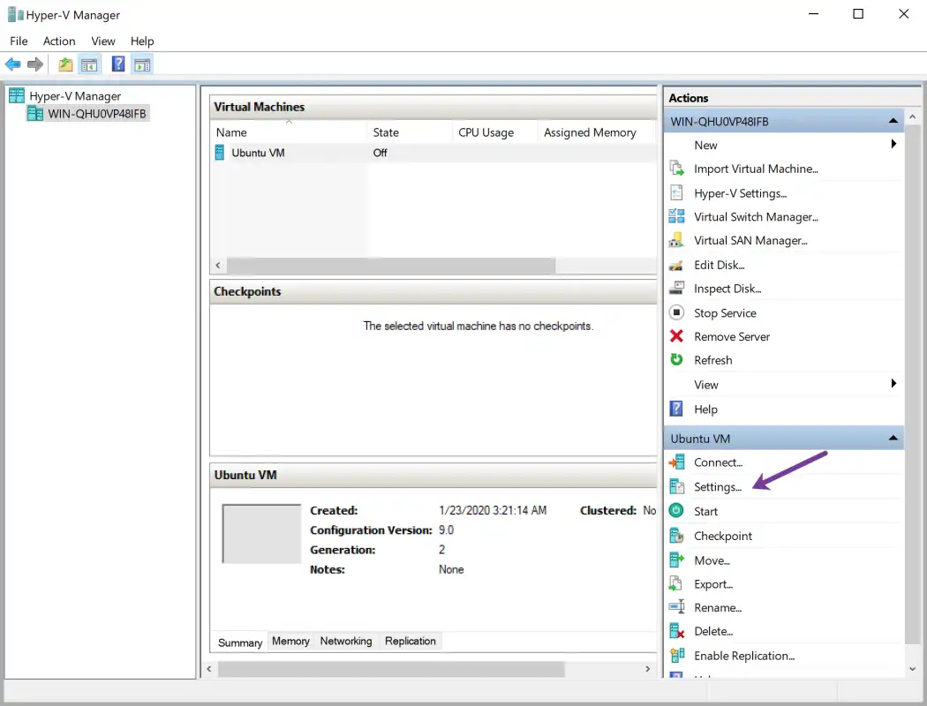Click the center pane bottom horizontal scrollbar
Viewport: 927px width, 706px height.
point(391,669)
